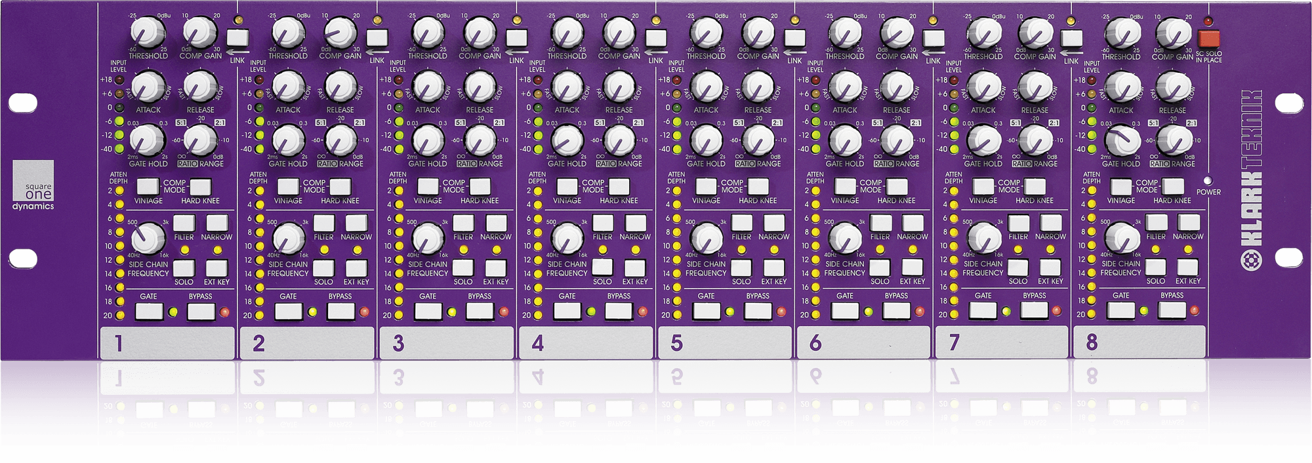Click the Klark Teknik logo emblem

click(x=1251, y=260)
